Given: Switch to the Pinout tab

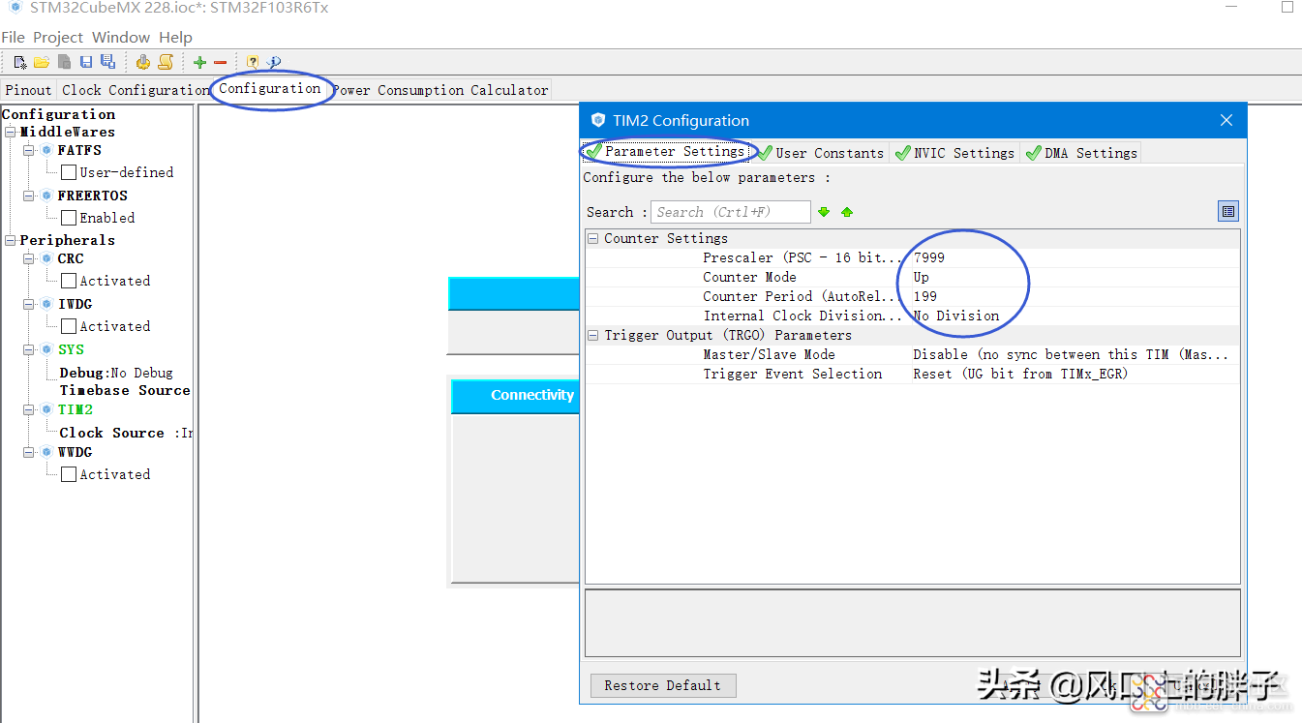Looking at the screenshot, I should (x=29, y=90).
